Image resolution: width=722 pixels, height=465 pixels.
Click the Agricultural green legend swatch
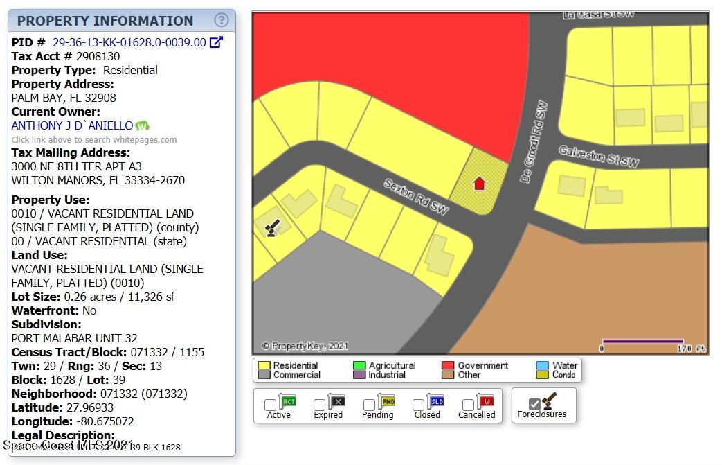(x=359, y=365)
